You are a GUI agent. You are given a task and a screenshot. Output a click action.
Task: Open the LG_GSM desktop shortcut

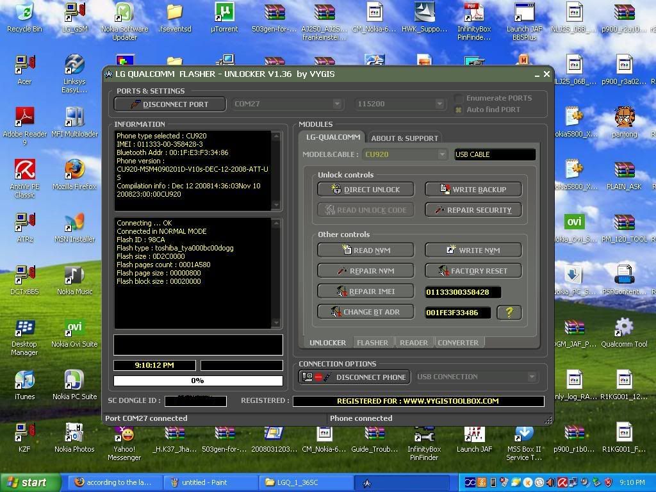75,17
